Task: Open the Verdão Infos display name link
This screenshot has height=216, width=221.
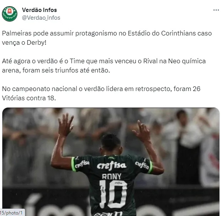Action: [39, 10]
